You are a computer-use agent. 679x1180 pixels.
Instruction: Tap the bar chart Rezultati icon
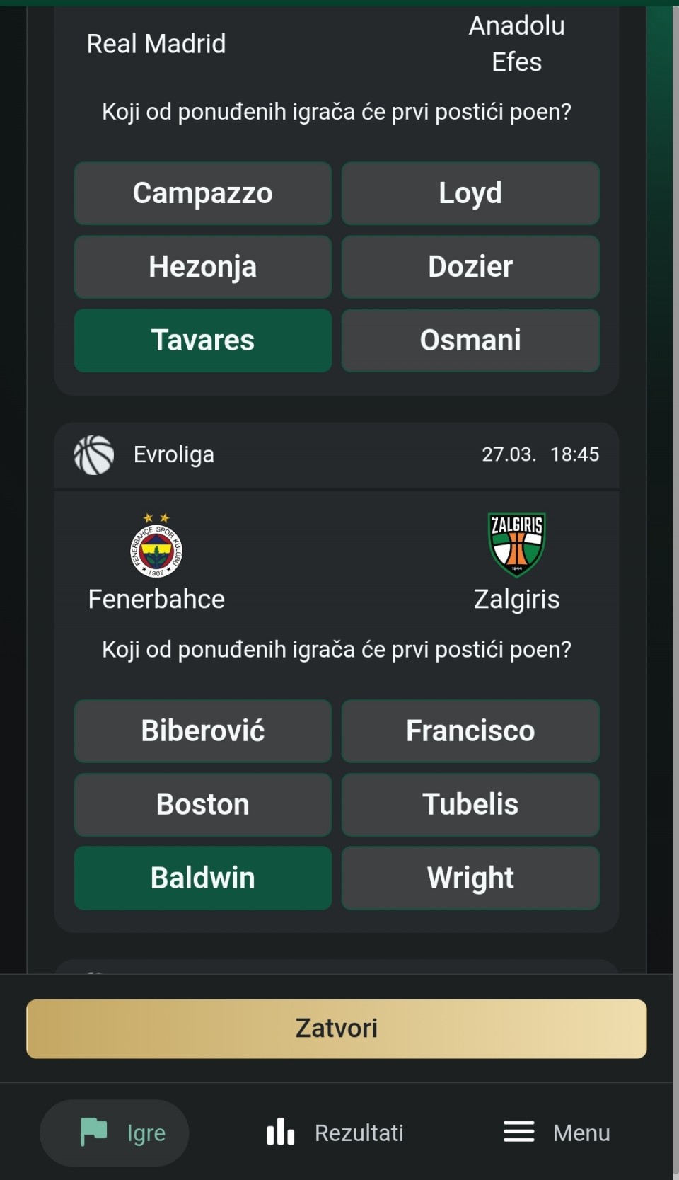click(280, 1132)
